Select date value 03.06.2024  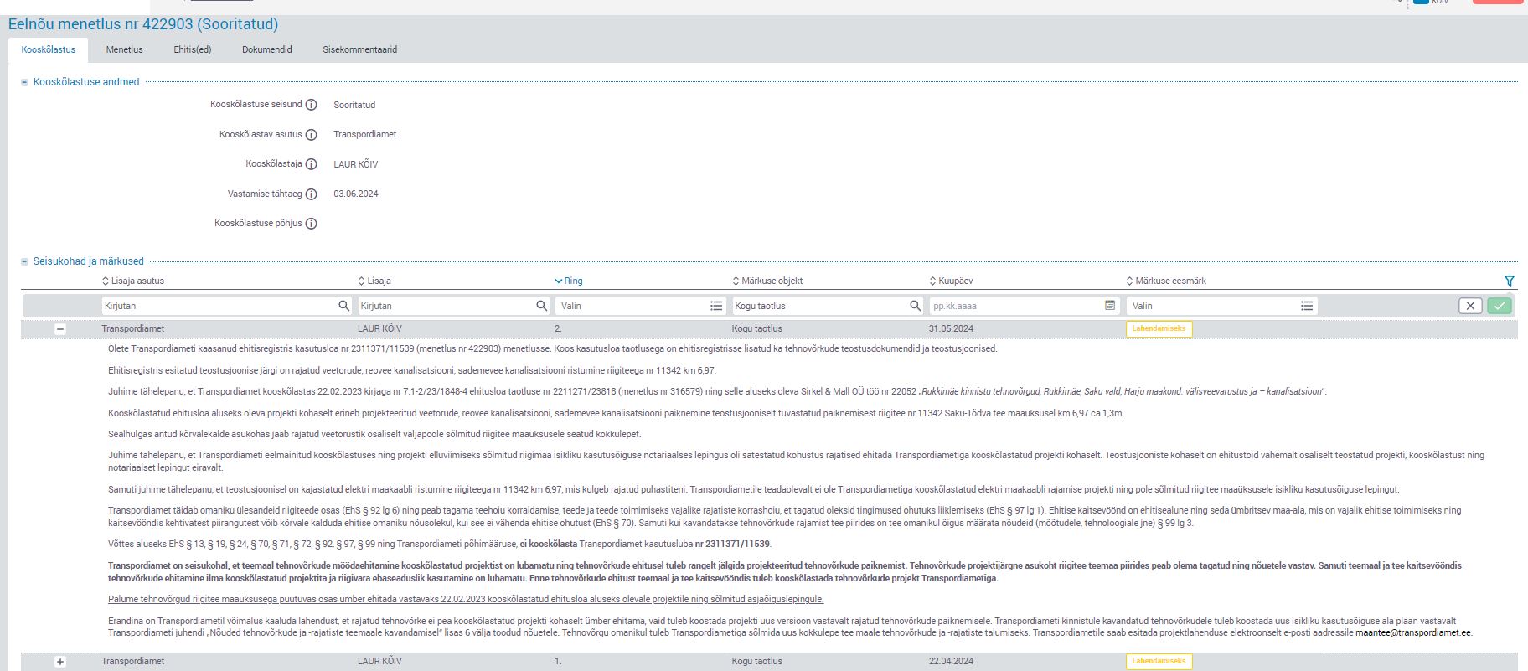pyautogui.click(x=356, y=194)
